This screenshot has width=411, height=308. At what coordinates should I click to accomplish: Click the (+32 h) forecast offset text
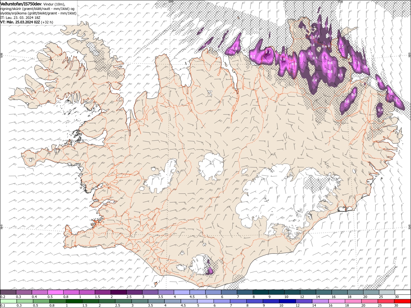47,22
